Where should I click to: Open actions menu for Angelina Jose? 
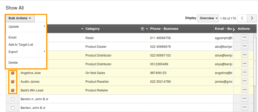245,72
